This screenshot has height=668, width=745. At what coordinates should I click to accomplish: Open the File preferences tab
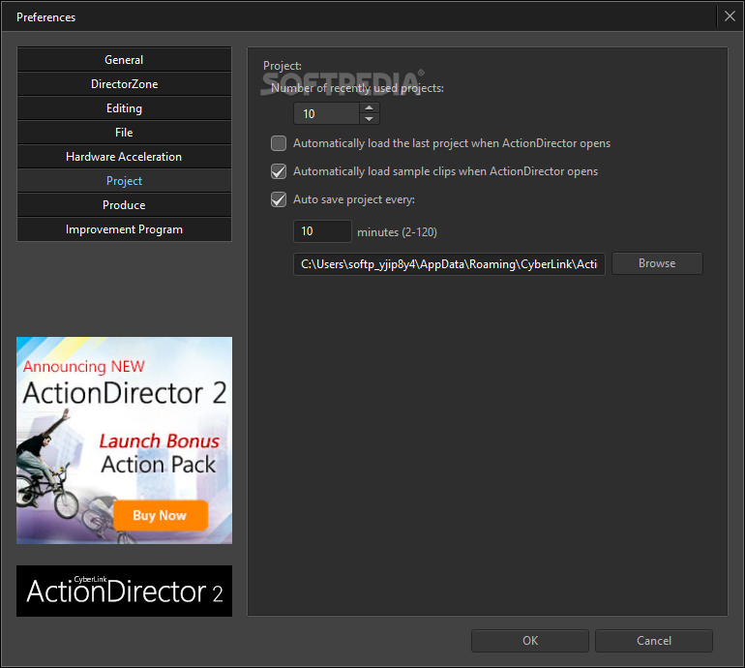pyautogui.click(x=124, y=133)
